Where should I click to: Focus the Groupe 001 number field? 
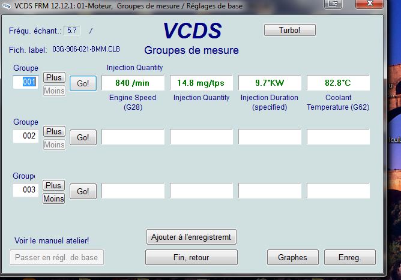(26, 82)
